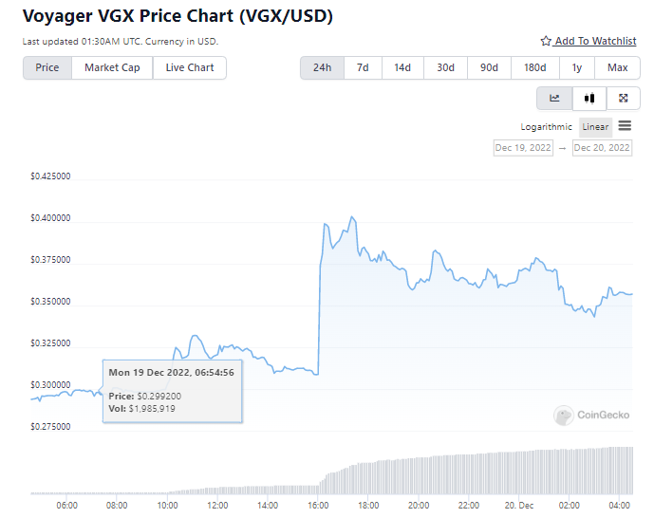Select the 30d time range
This screenshot has height=518, width=654.
[x=445, y=68]
